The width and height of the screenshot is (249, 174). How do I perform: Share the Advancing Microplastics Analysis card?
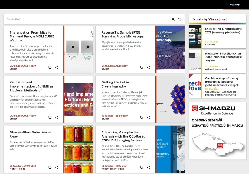coord(148,168)
